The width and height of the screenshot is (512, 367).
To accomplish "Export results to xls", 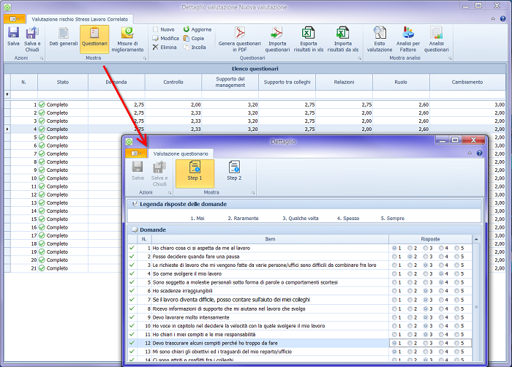I will pyautogui.click(x=309, y=37).
